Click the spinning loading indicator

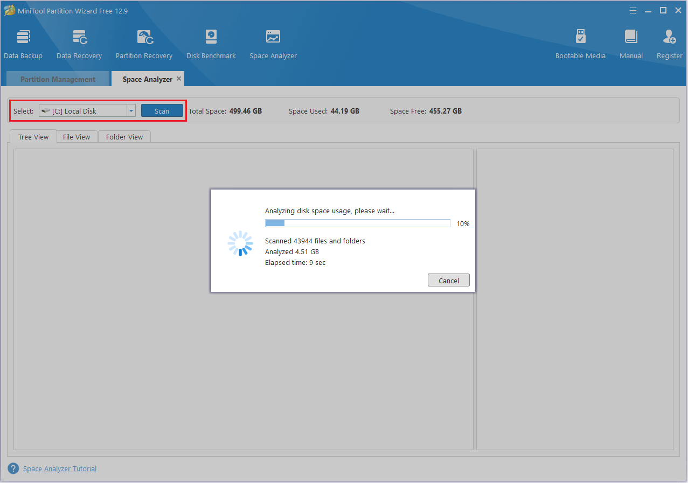(x=240, y=243)
